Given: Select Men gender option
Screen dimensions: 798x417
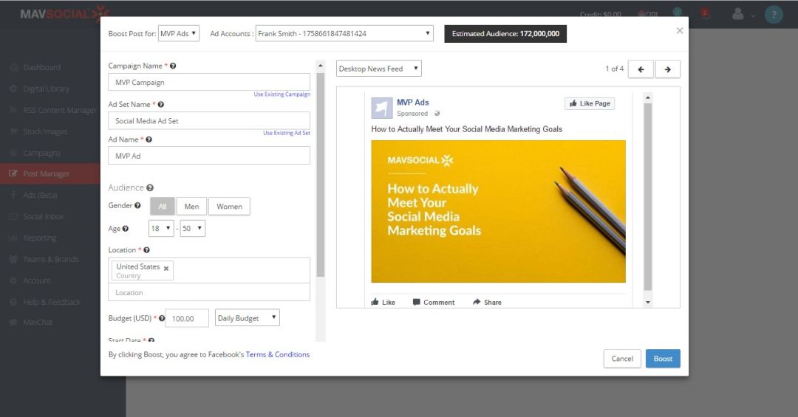Looking at the screenshot, I should (x=191, y=207).
